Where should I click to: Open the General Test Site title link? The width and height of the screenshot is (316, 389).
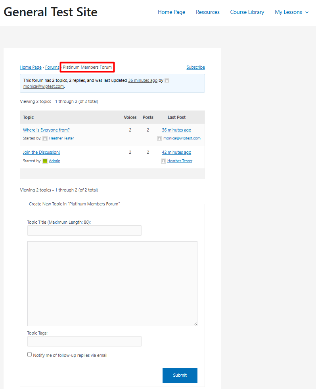point(50,12)
